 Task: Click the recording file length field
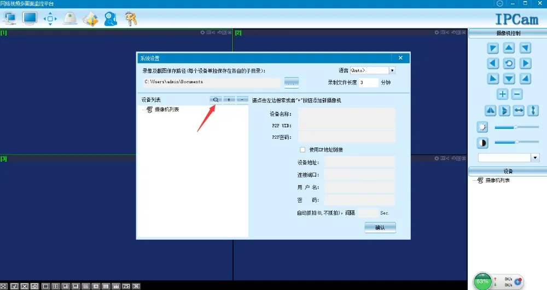coord(368,82)
